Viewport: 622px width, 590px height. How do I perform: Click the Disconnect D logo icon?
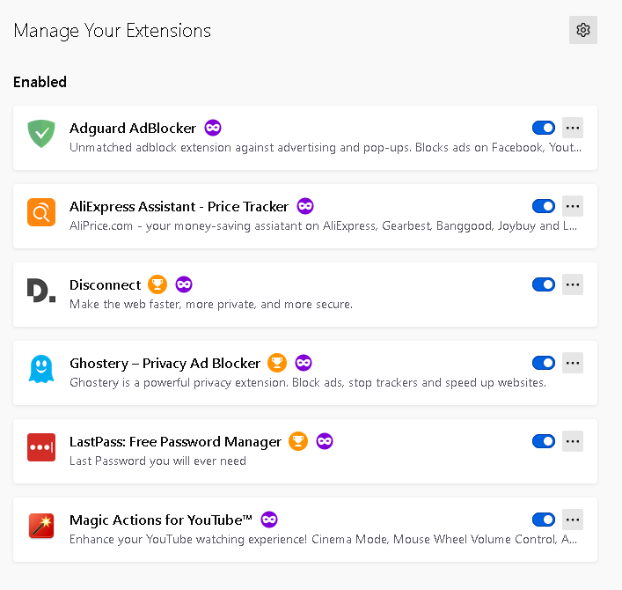click(x=41, y=291)
